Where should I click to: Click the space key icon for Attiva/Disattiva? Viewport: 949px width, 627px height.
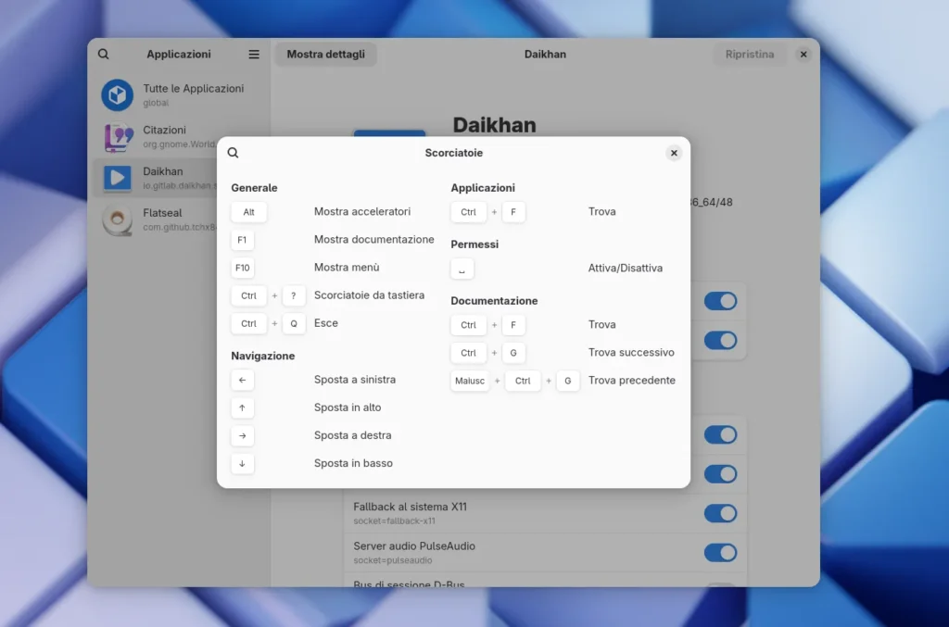pyautogui.click(x=462, y=269)
